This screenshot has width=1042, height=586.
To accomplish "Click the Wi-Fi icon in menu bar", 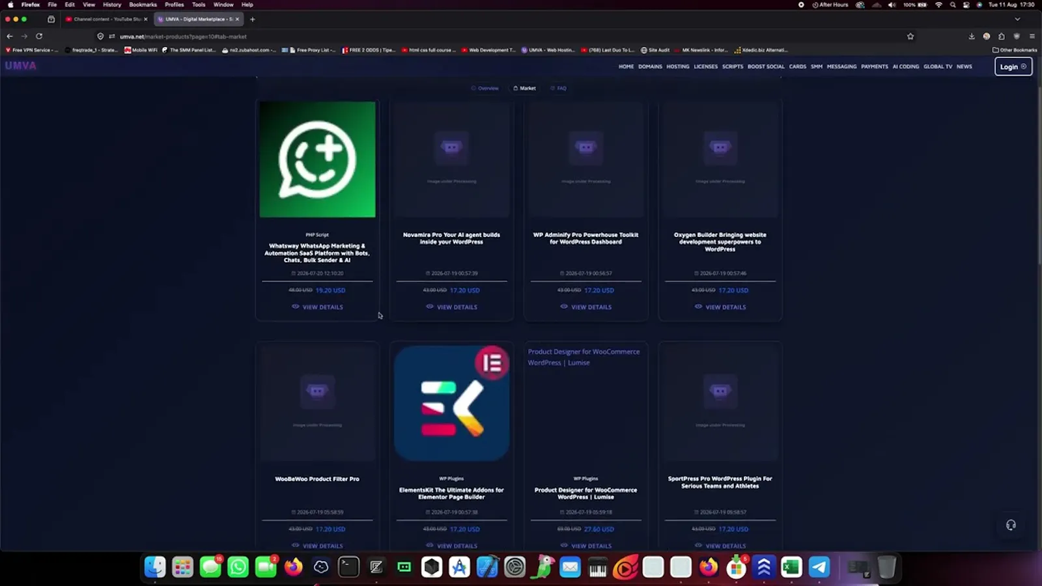I will (938, 5).
